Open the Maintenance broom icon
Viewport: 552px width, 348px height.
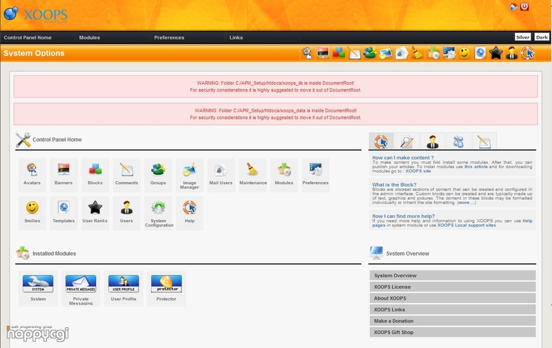pyautogui.click(x=253, y=175)
